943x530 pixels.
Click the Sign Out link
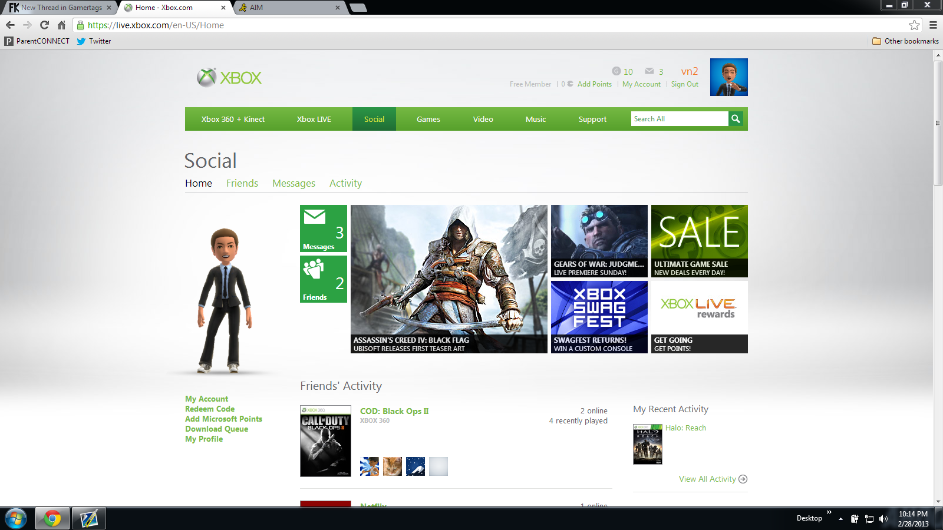684,84
